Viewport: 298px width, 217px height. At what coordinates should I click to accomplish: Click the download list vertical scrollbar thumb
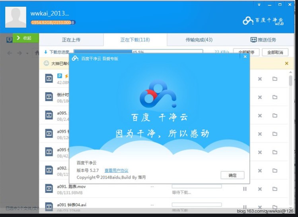290,81
